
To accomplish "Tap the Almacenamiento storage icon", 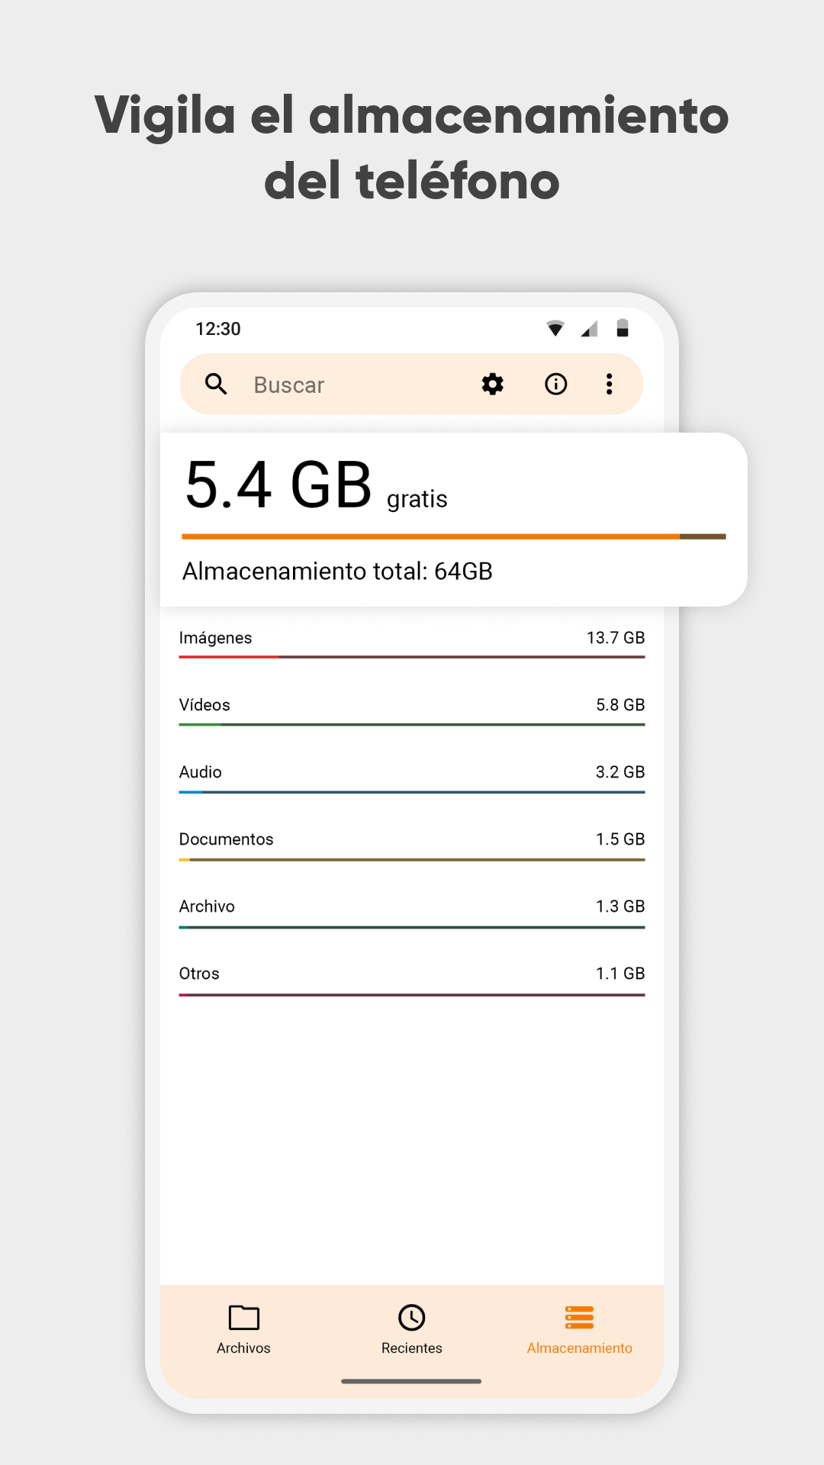I will point(580,1318).
